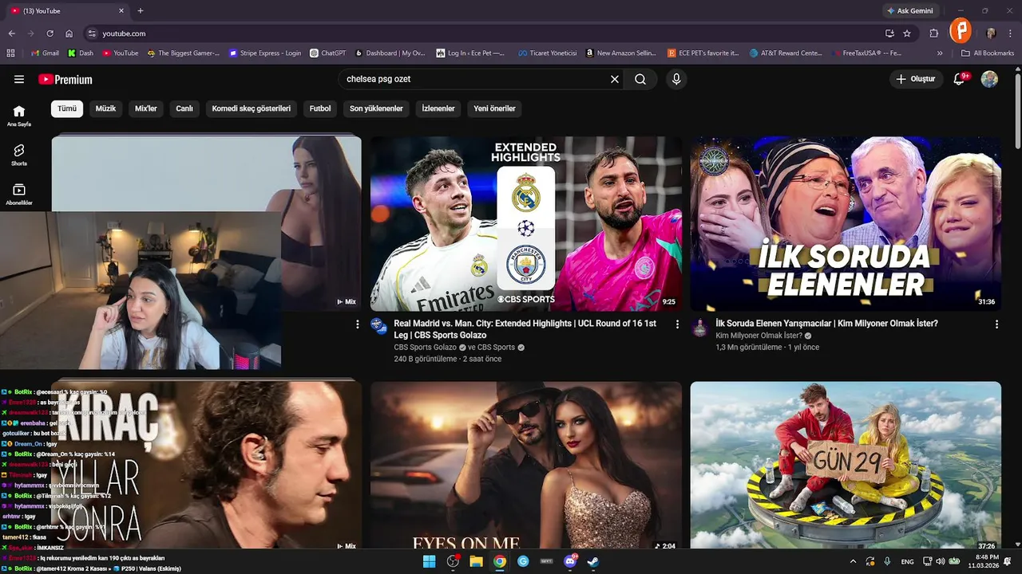Image resolution: width=1022 pixels, height=574 pixels.
Task: Select the İzlenenler filter chip
Action: coord(438,108)
